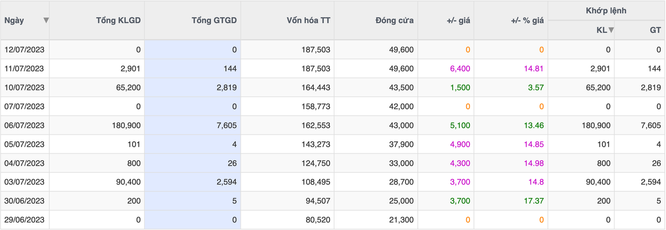Select the Khớp lệnh group header
666x230 pixels.
coord(606,11)
